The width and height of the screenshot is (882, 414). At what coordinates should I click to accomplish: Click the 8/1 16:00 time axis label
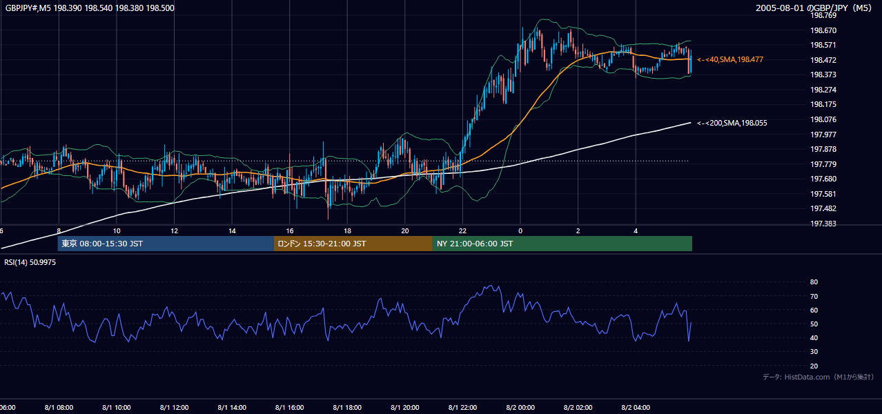290,407
